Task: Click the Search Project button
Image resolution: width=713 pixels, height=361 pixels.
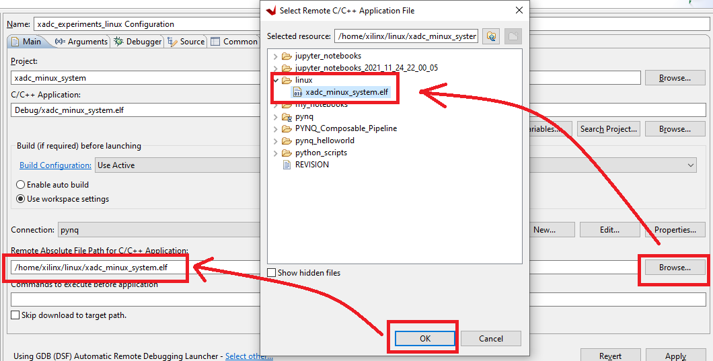Action: click(609, 129)
